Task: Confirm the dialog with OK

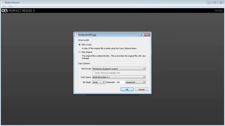Action: 127,89
